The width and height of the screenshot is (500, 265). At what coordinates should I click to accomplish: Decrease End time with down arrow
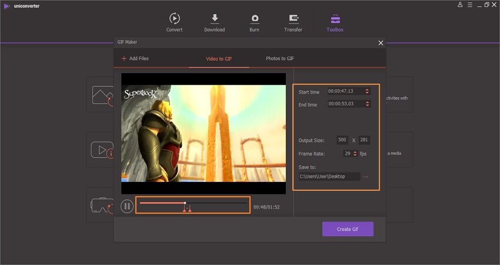pyautogui.click(x=367, y=105)
